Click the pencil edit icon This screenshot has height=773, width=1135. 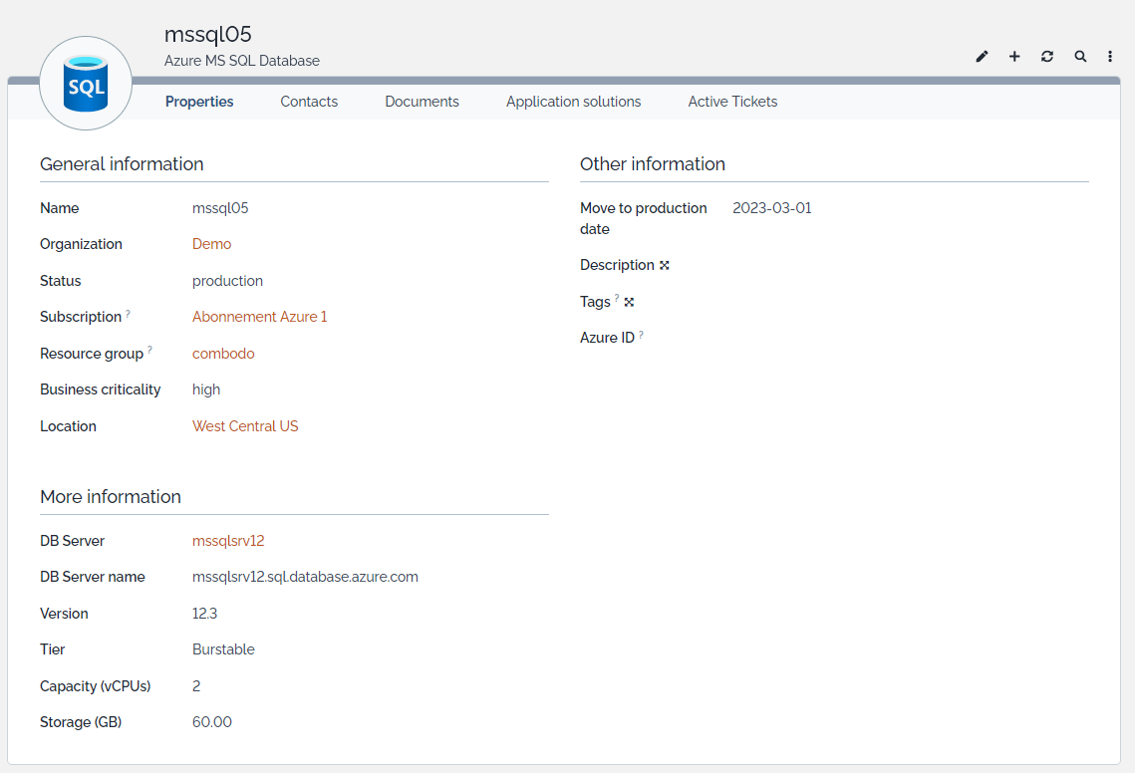pos(982,57)
